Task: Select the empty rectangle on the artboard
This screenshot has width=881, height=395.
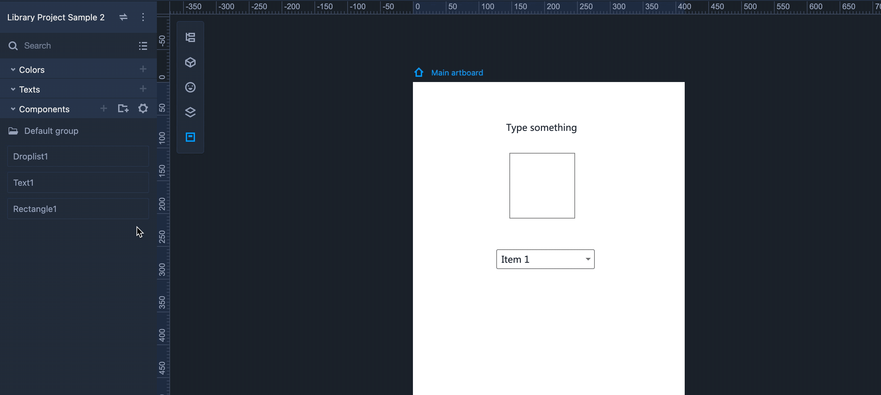Action: [542, 186]
